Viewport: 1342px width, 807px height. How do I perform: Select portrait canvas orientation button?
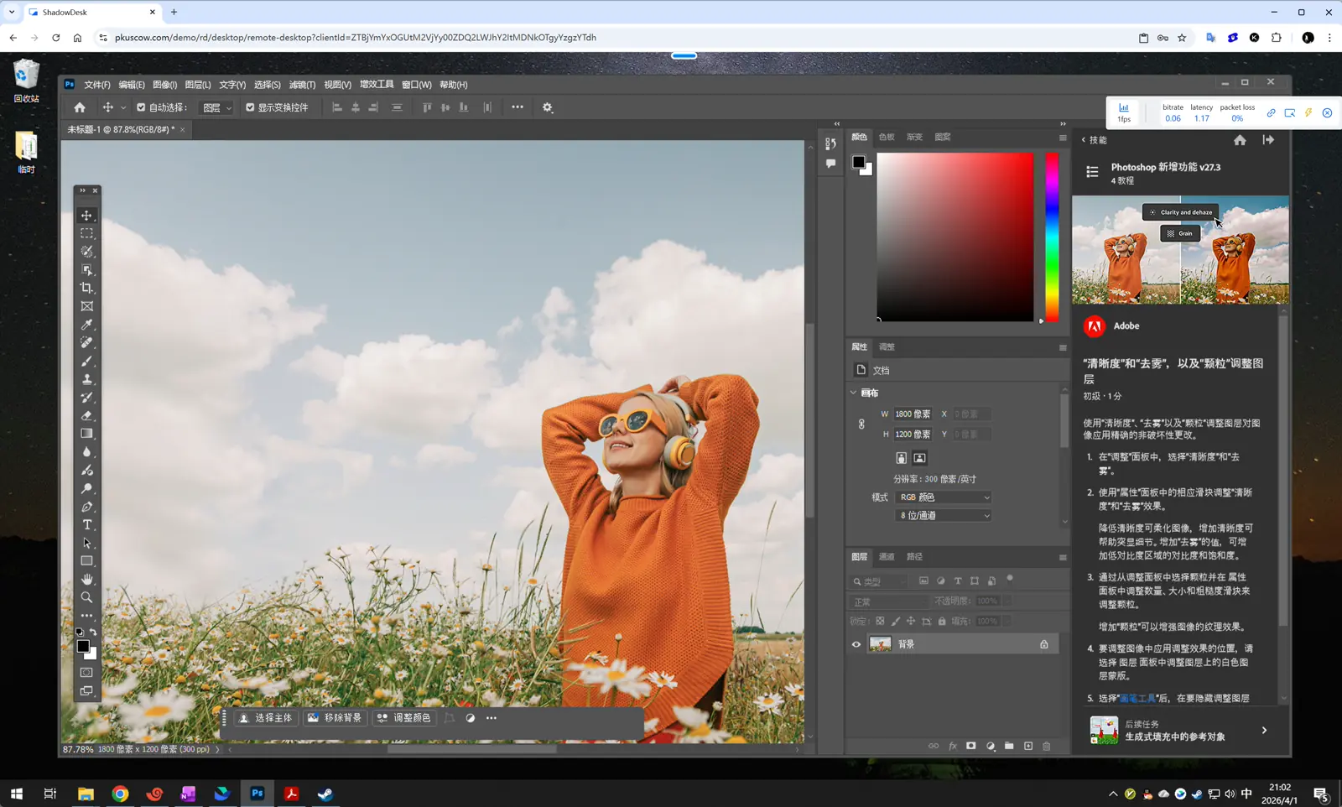(x=902, y=458)
